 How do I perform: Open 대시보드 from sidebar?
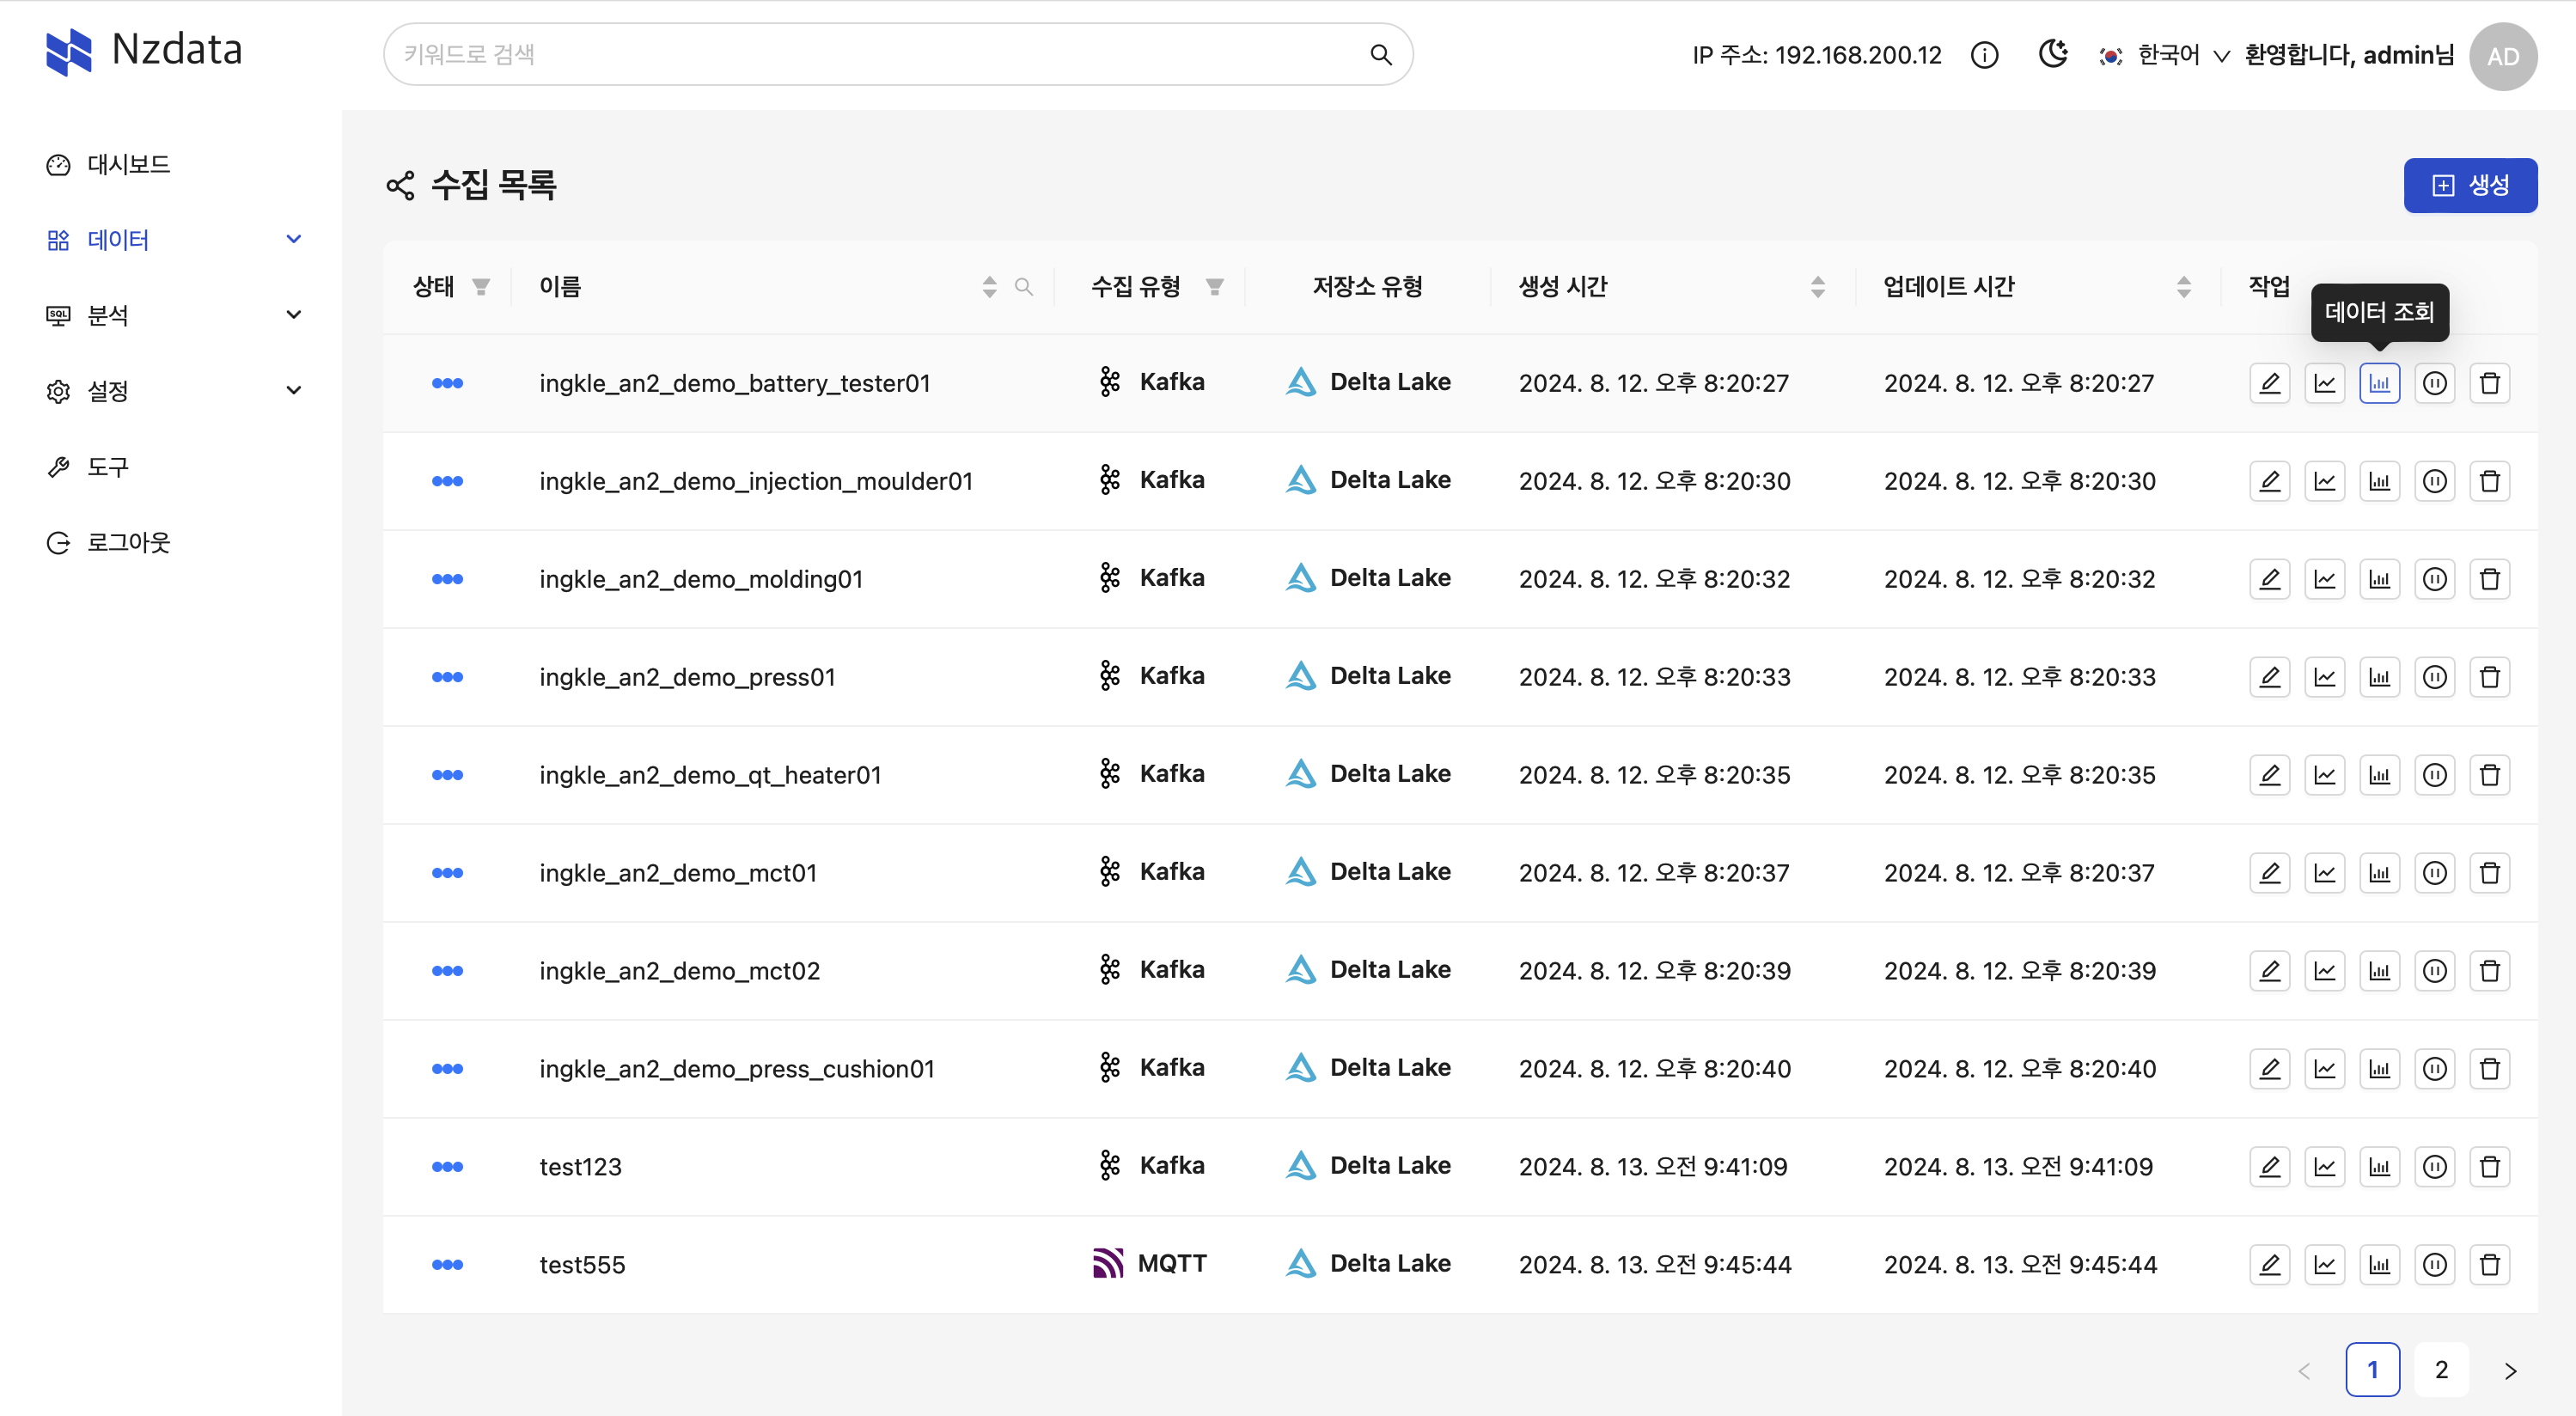tap(108, 165)
